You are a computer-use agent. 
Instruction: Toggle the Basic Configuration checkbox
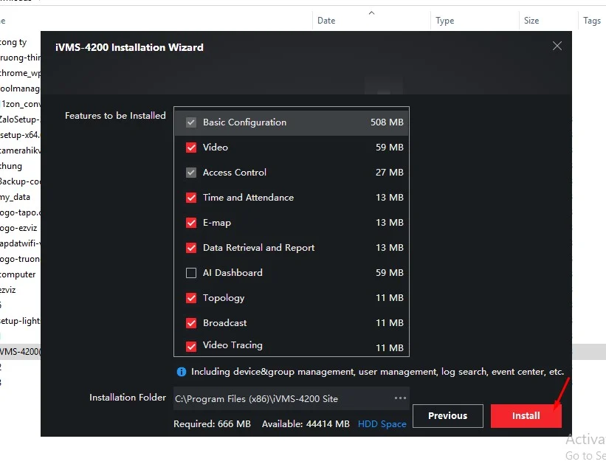coord(191,122)
